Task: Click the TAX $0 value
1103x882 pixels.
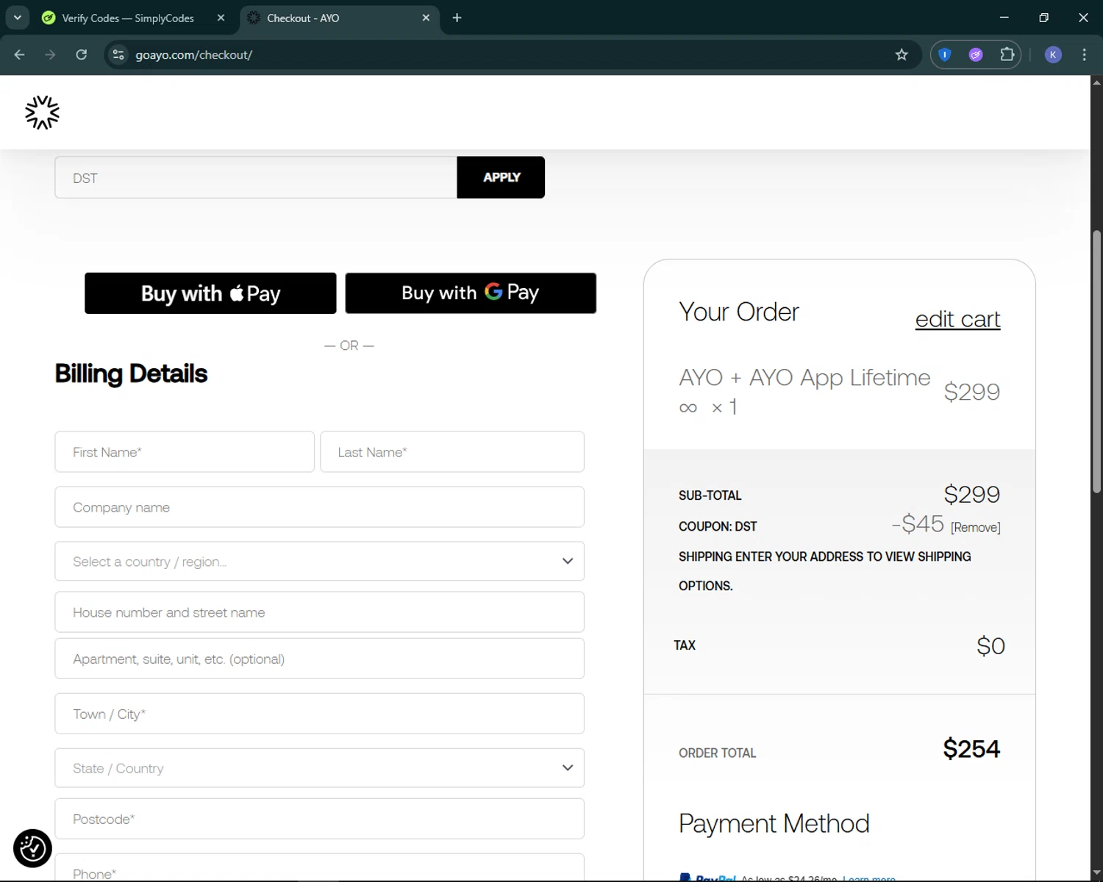Action: [990, 646]
